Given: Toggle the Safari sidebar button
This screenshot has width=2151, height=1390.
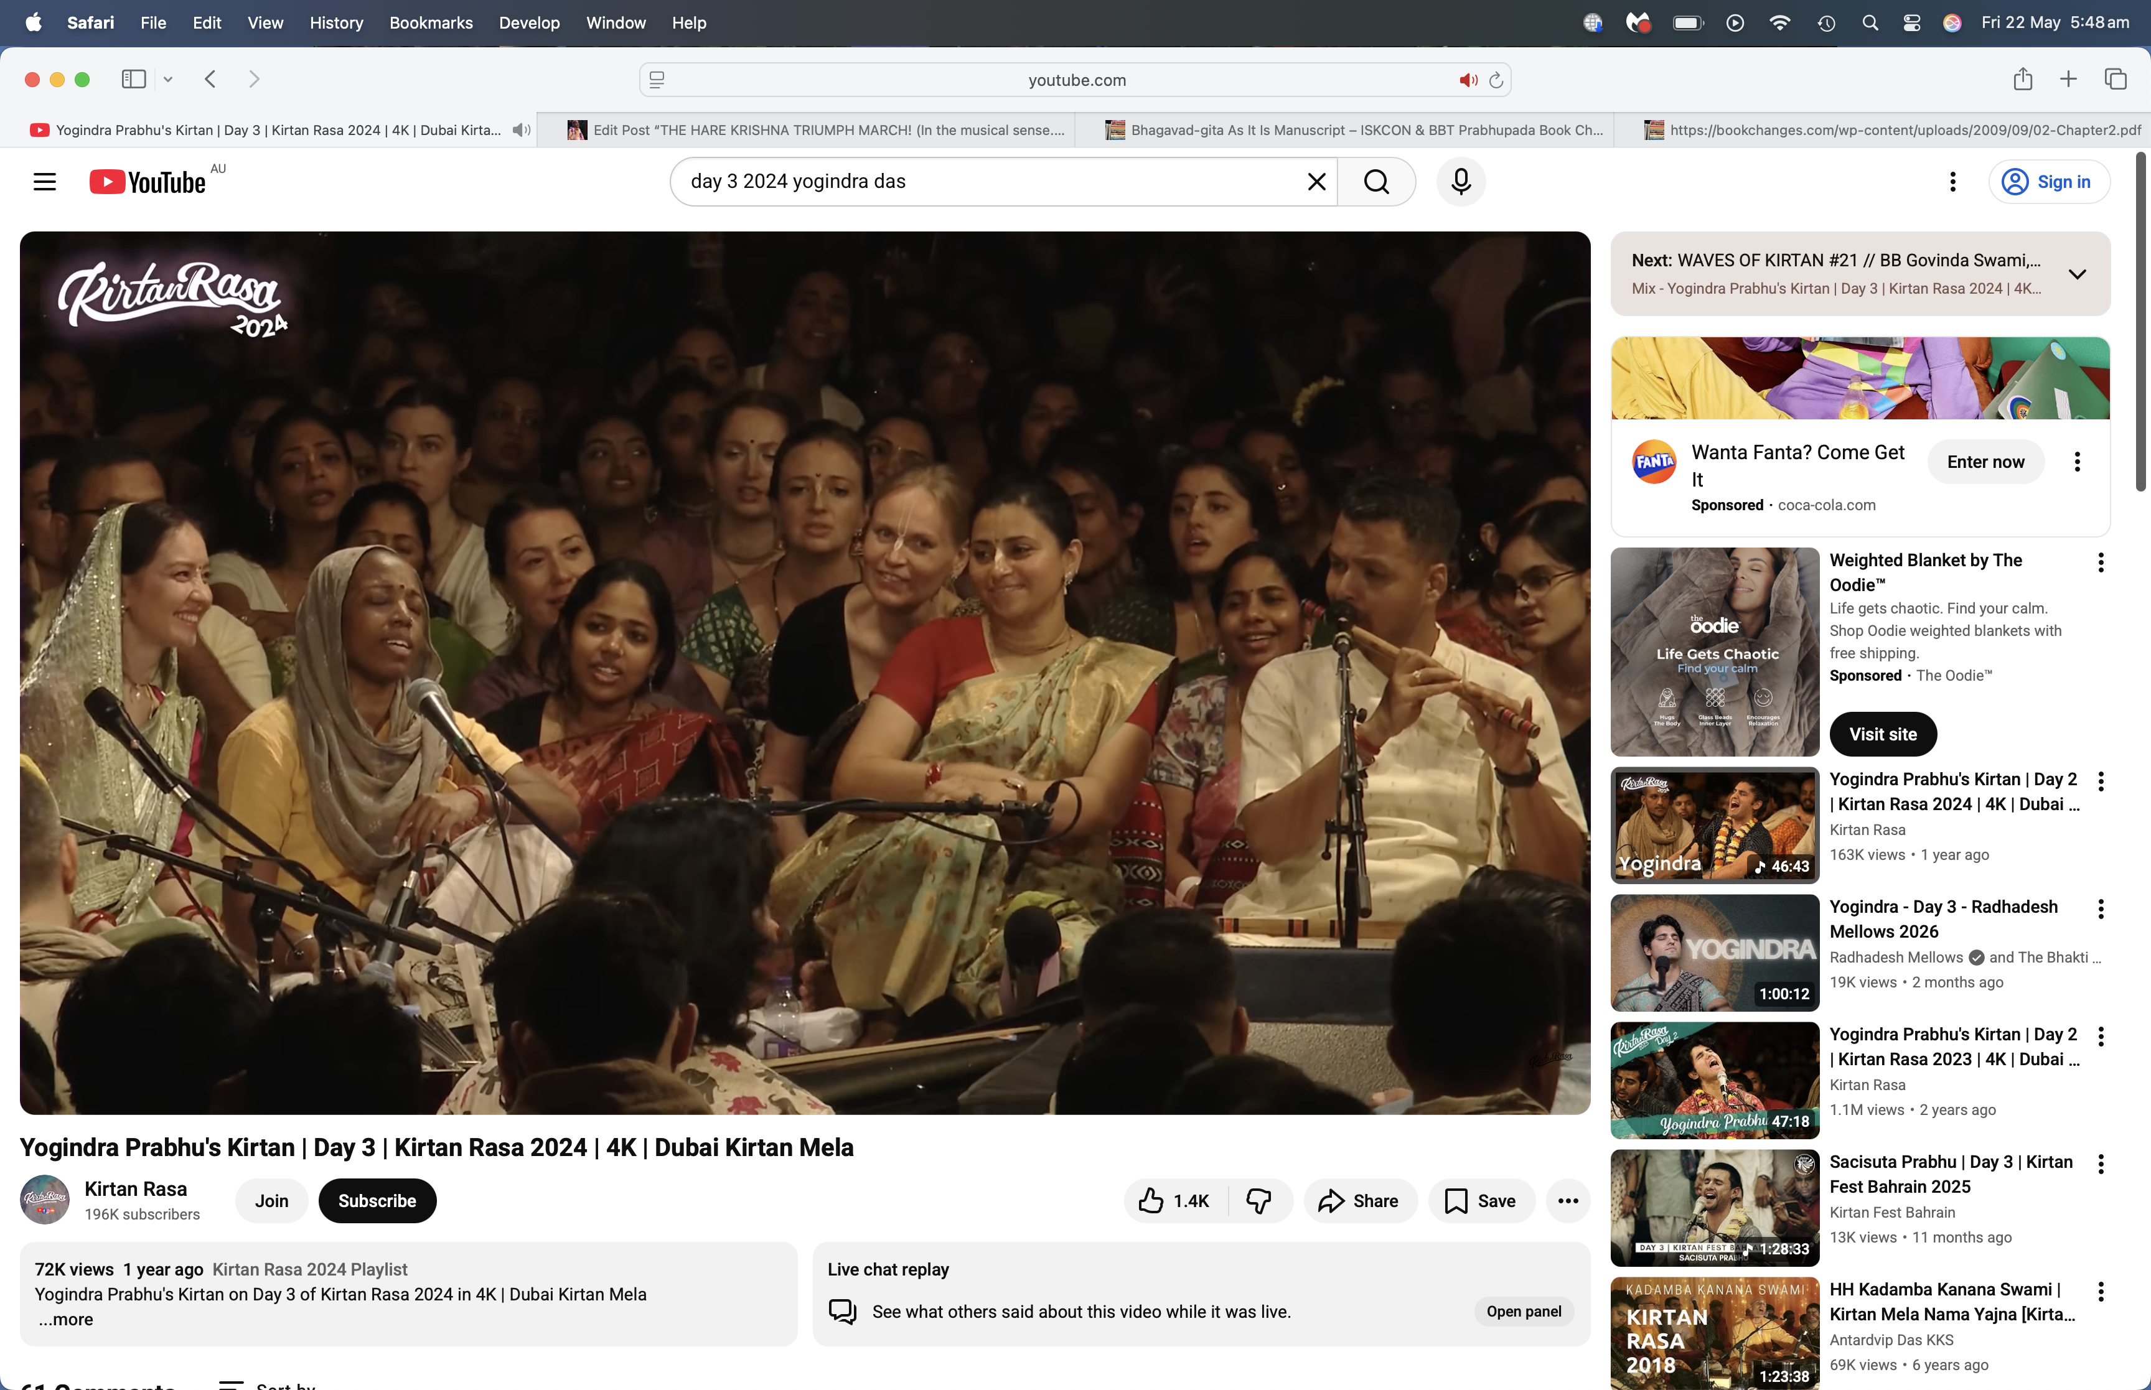Looking at the screenshot, I should tap(134, 80).
